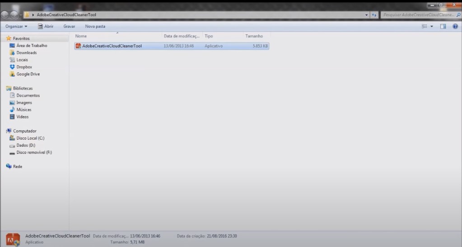Image resolution: width=462 pixels, height=247 pixels.
Task: Click Gravar in the toolbar
Action: pyautogui.click(x=69, y=26)
